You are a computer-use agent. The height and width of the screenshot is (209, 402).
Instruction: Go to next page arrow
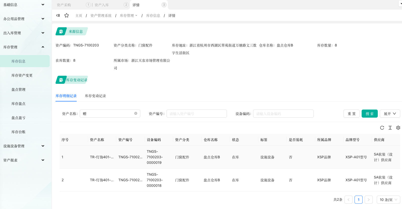pos(369,200)
